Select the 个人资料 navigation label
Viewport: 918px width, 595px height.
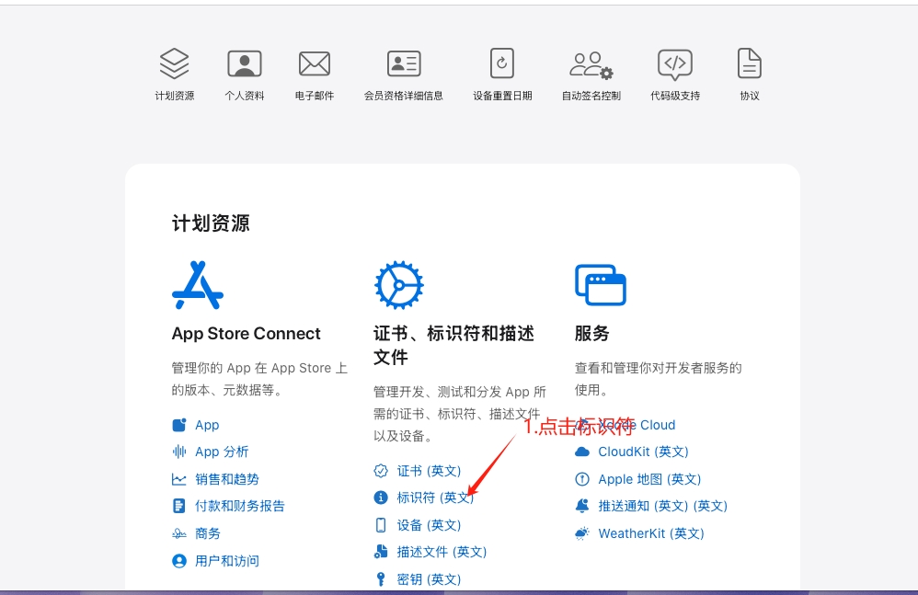pyautogui.click(x=245, y=96)
